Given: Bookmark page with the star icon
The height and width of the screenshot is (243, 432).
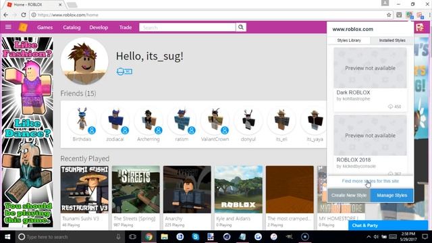Looking at the screenshot, I should pyautogui.click(x=389, y=15).
